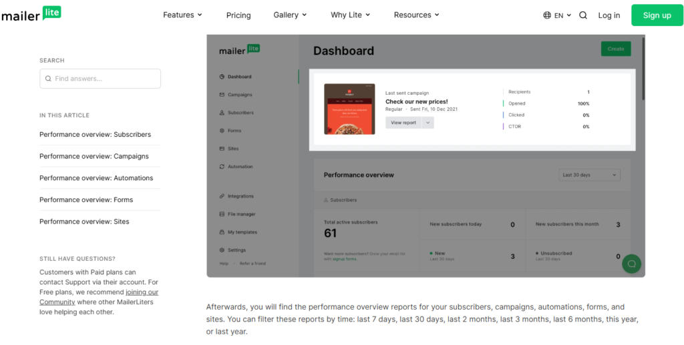Click the signup forms link

point(345,259)
